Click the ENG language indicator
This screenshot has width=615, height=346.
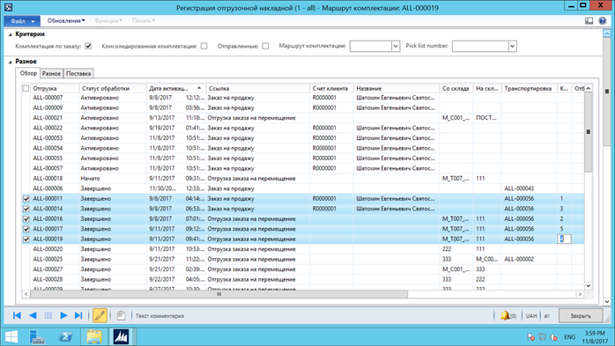(569, 336)
